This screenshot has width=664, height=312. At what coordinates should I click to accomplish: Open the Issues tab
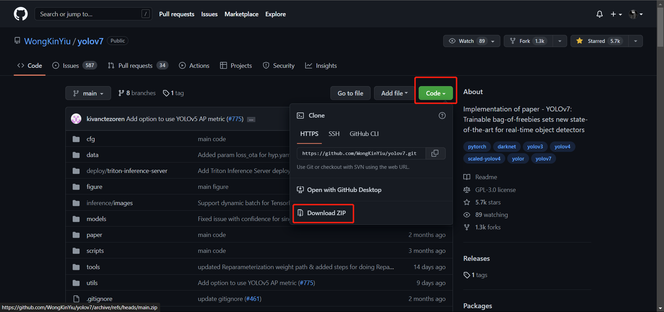click(x=71, y=66)
